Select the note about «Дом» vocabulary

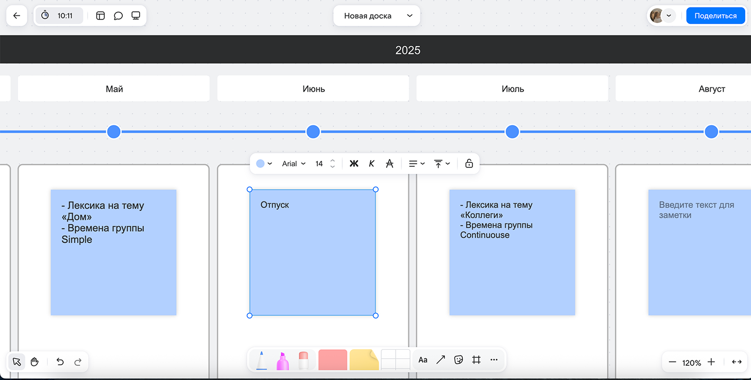click(x=113, y=252)
